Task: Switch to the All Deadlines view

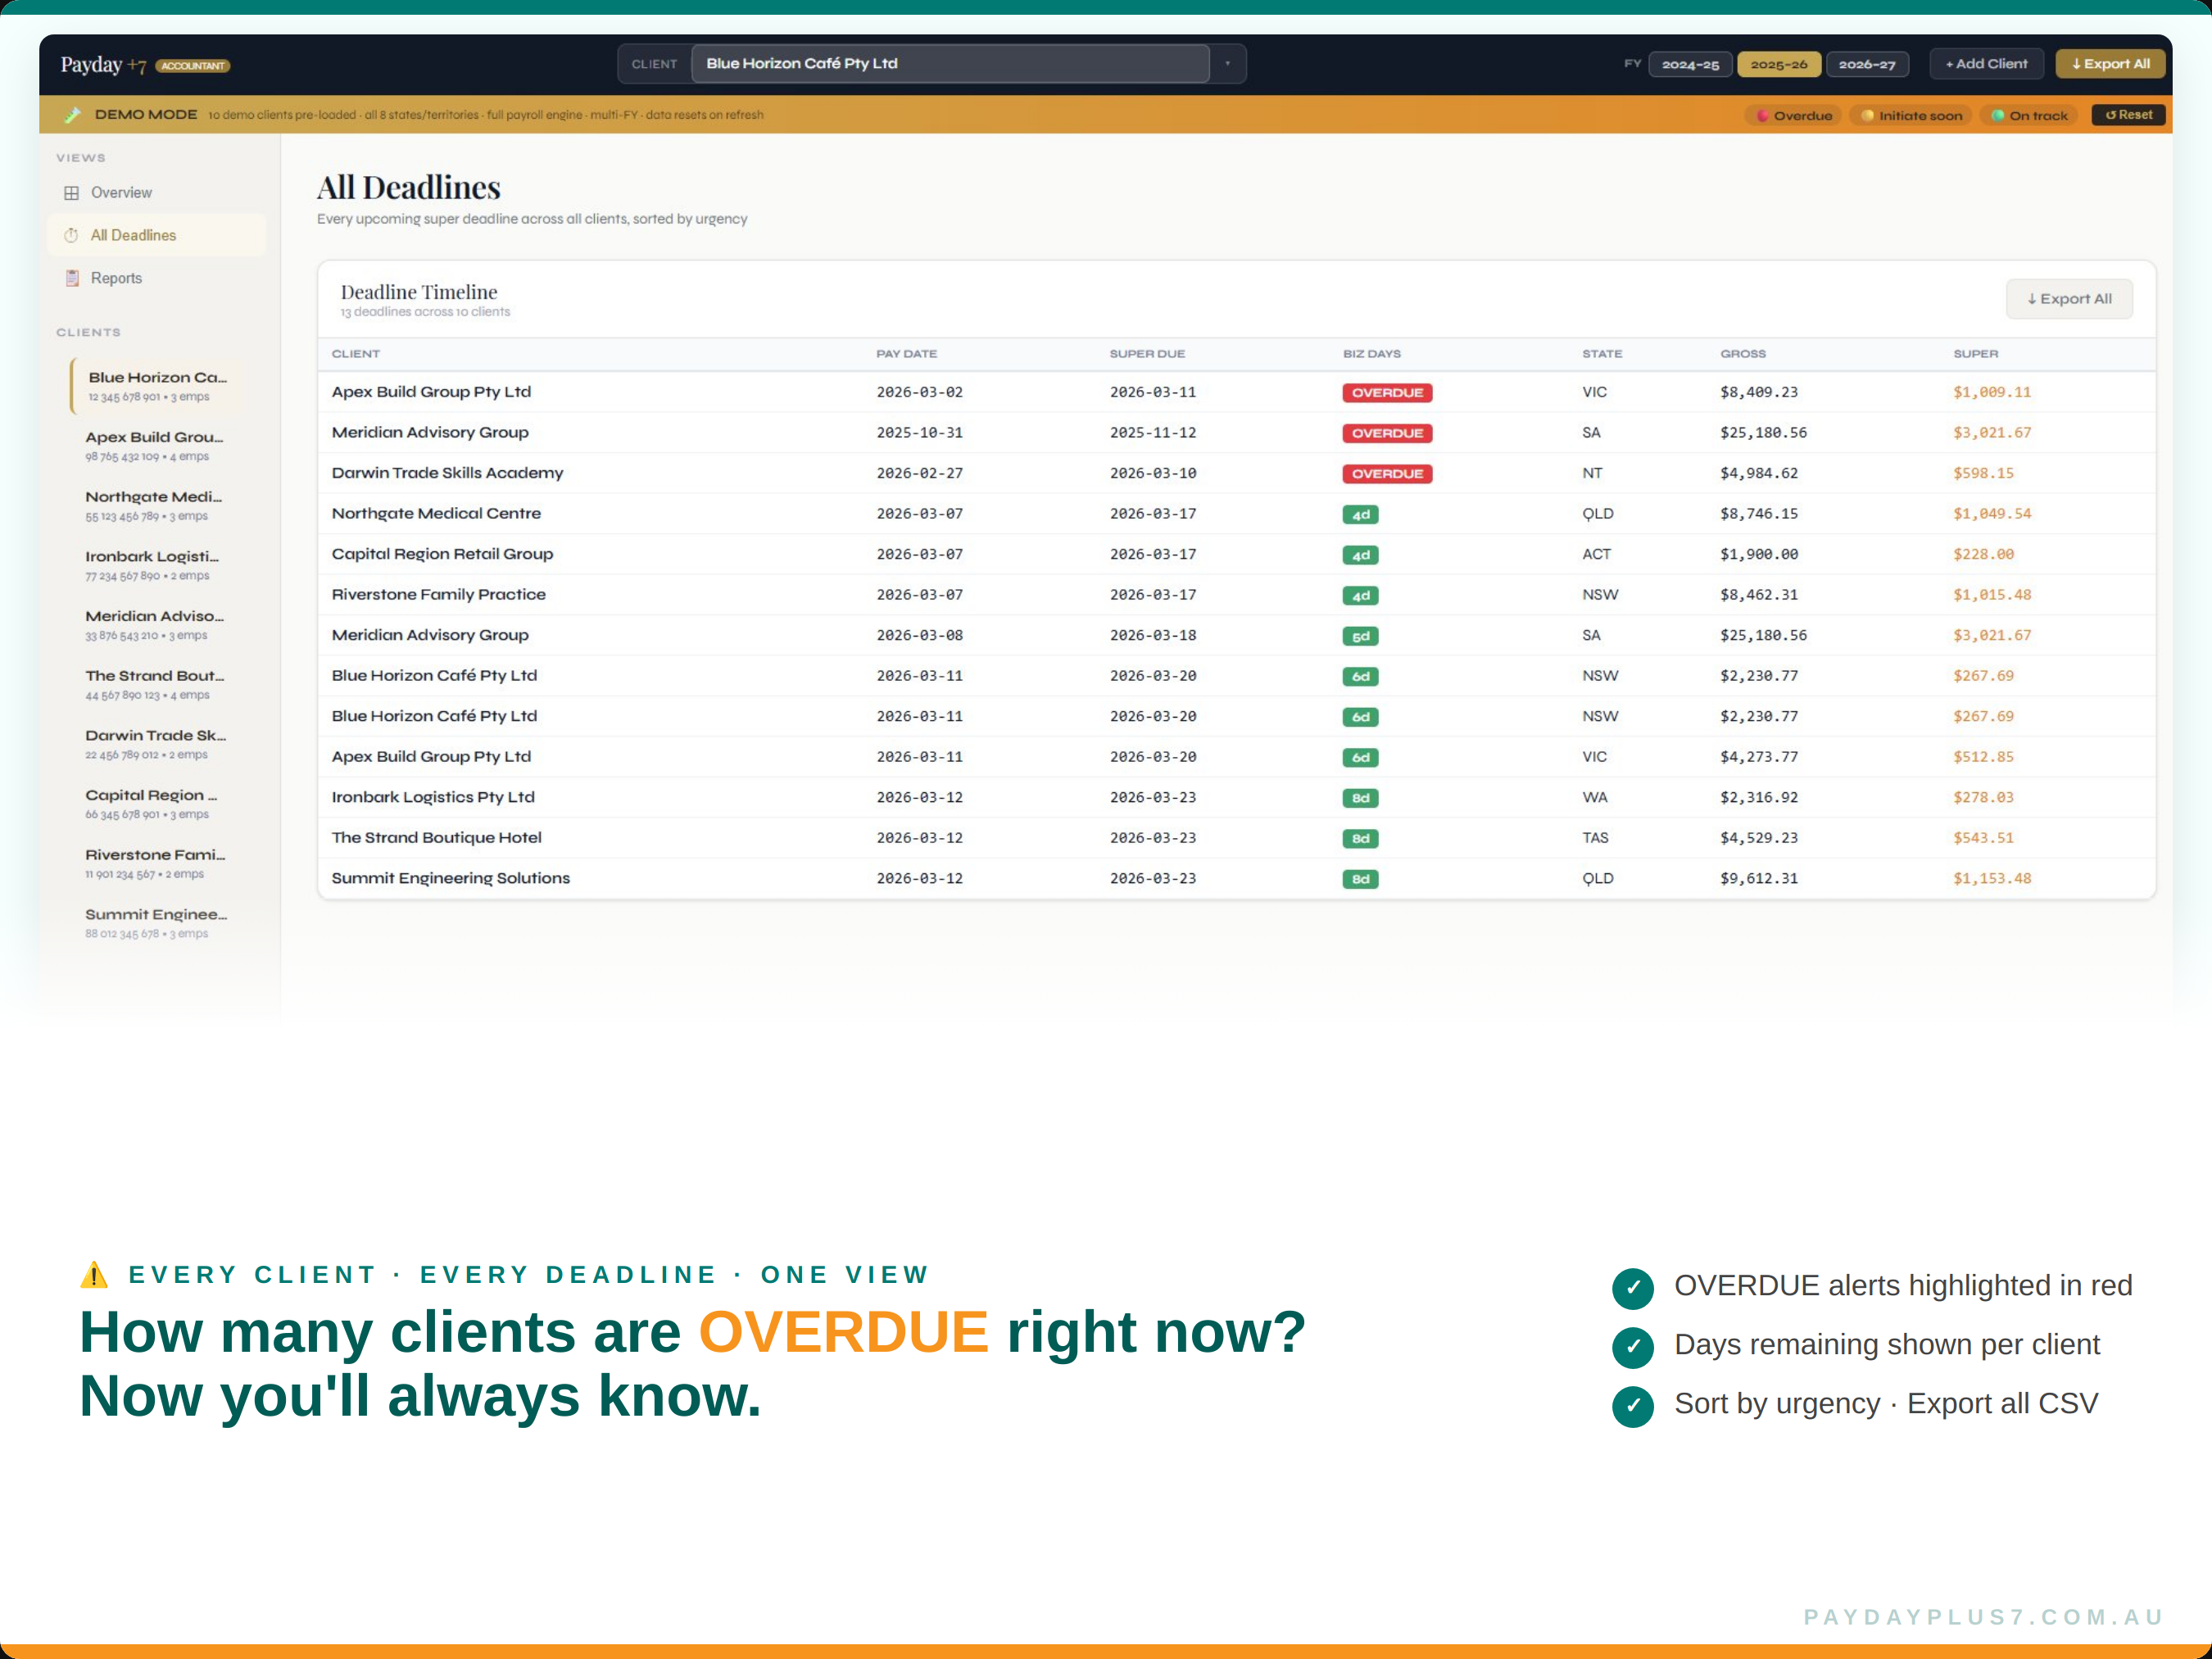Action: click(x=134, y=235)
